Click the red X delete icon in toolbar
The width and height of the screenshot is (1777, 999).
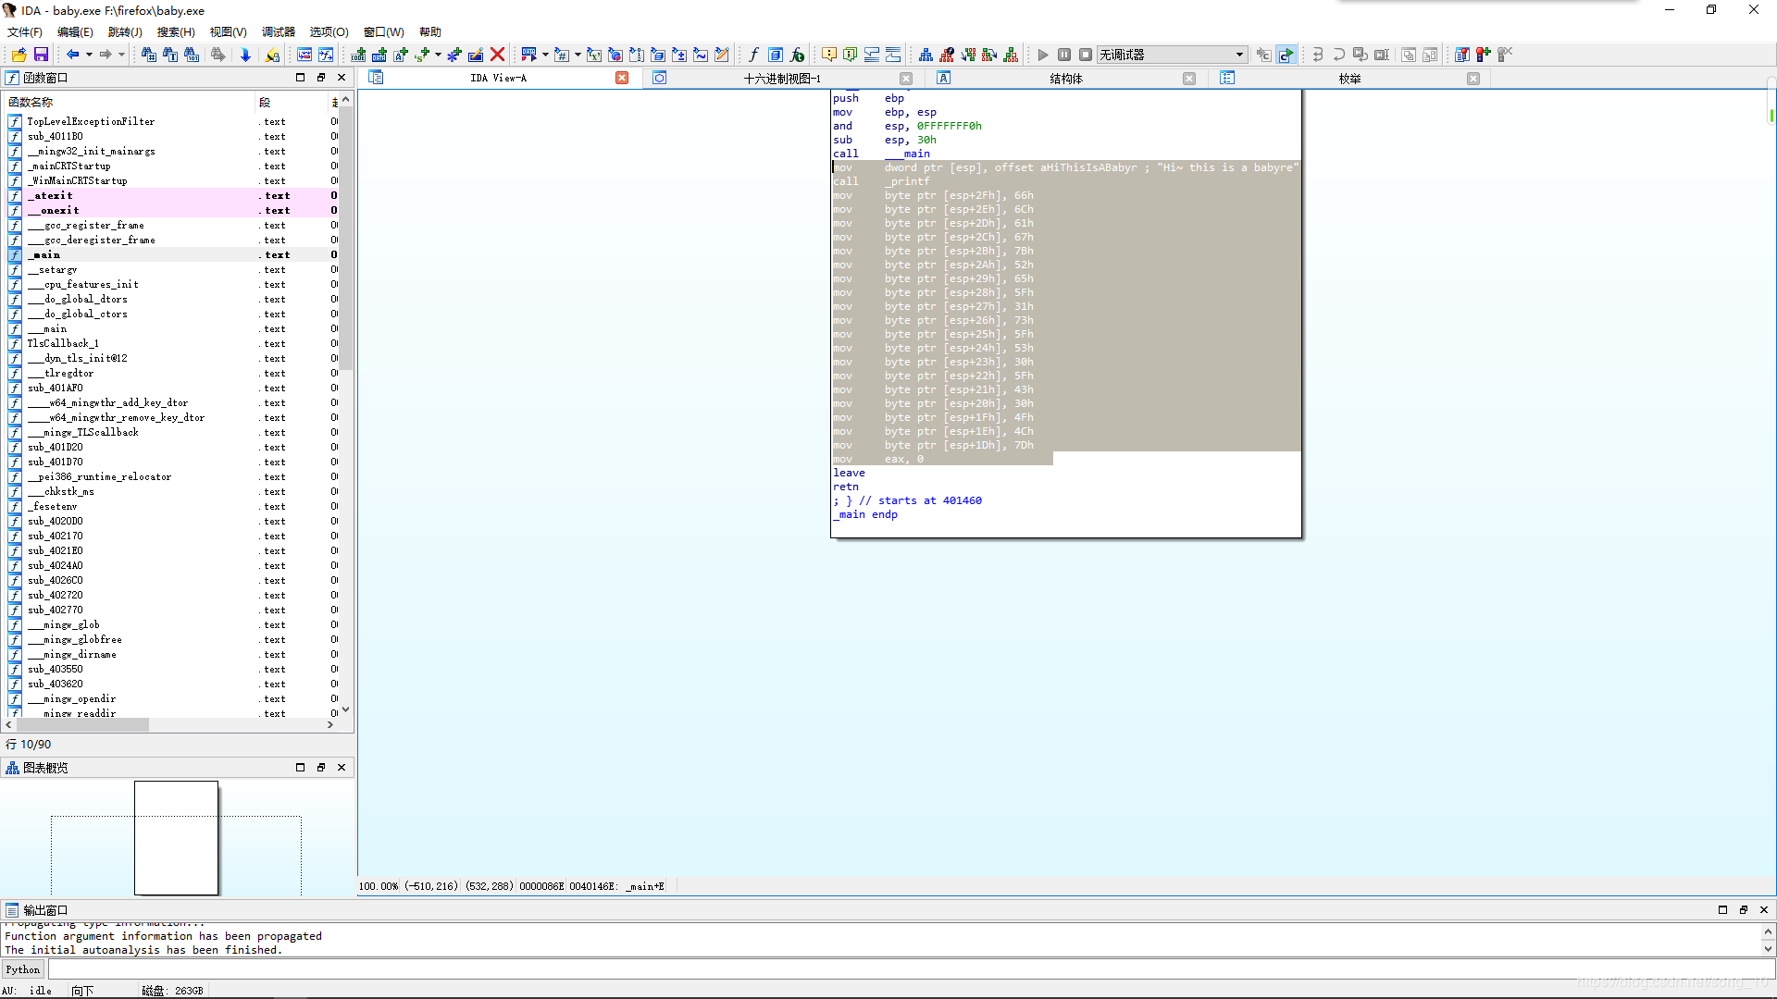pyautogui.click(x=497, y=55)
